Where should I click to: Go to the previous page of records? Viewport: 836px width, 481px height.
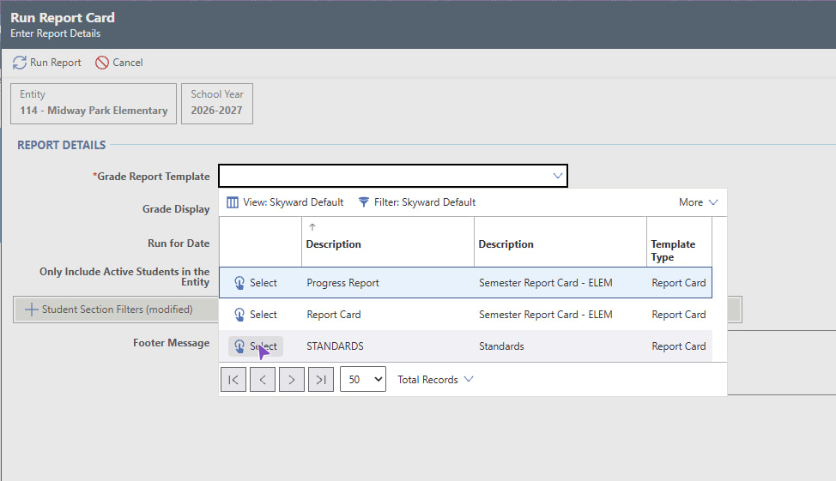(x=263, y=379)
